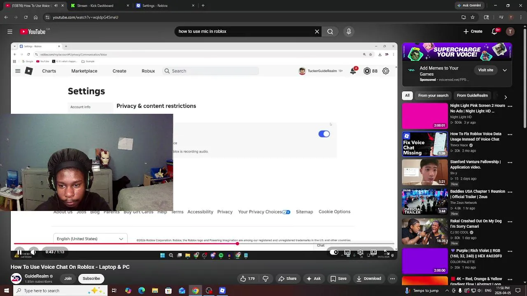The width and height of the screenshot is (527, 296).
Task: Open Chrome media controls icon
Action: [x=501, y=17]
